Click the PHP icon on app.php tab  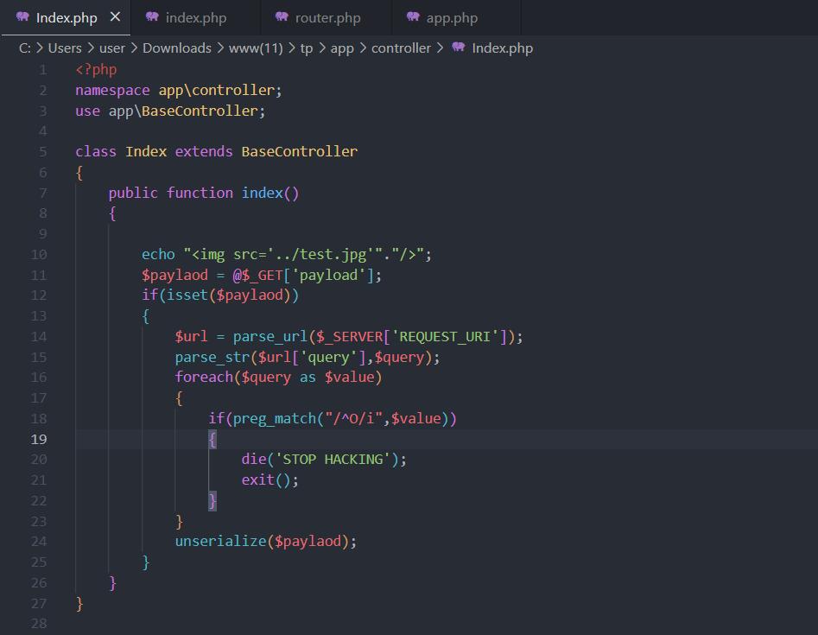pyautogui.click(x=413, y=17)
